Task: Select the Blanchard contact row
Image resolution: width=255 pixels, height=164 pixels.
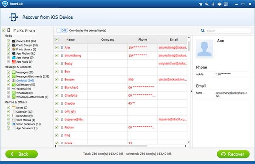Action: [121, 87]
